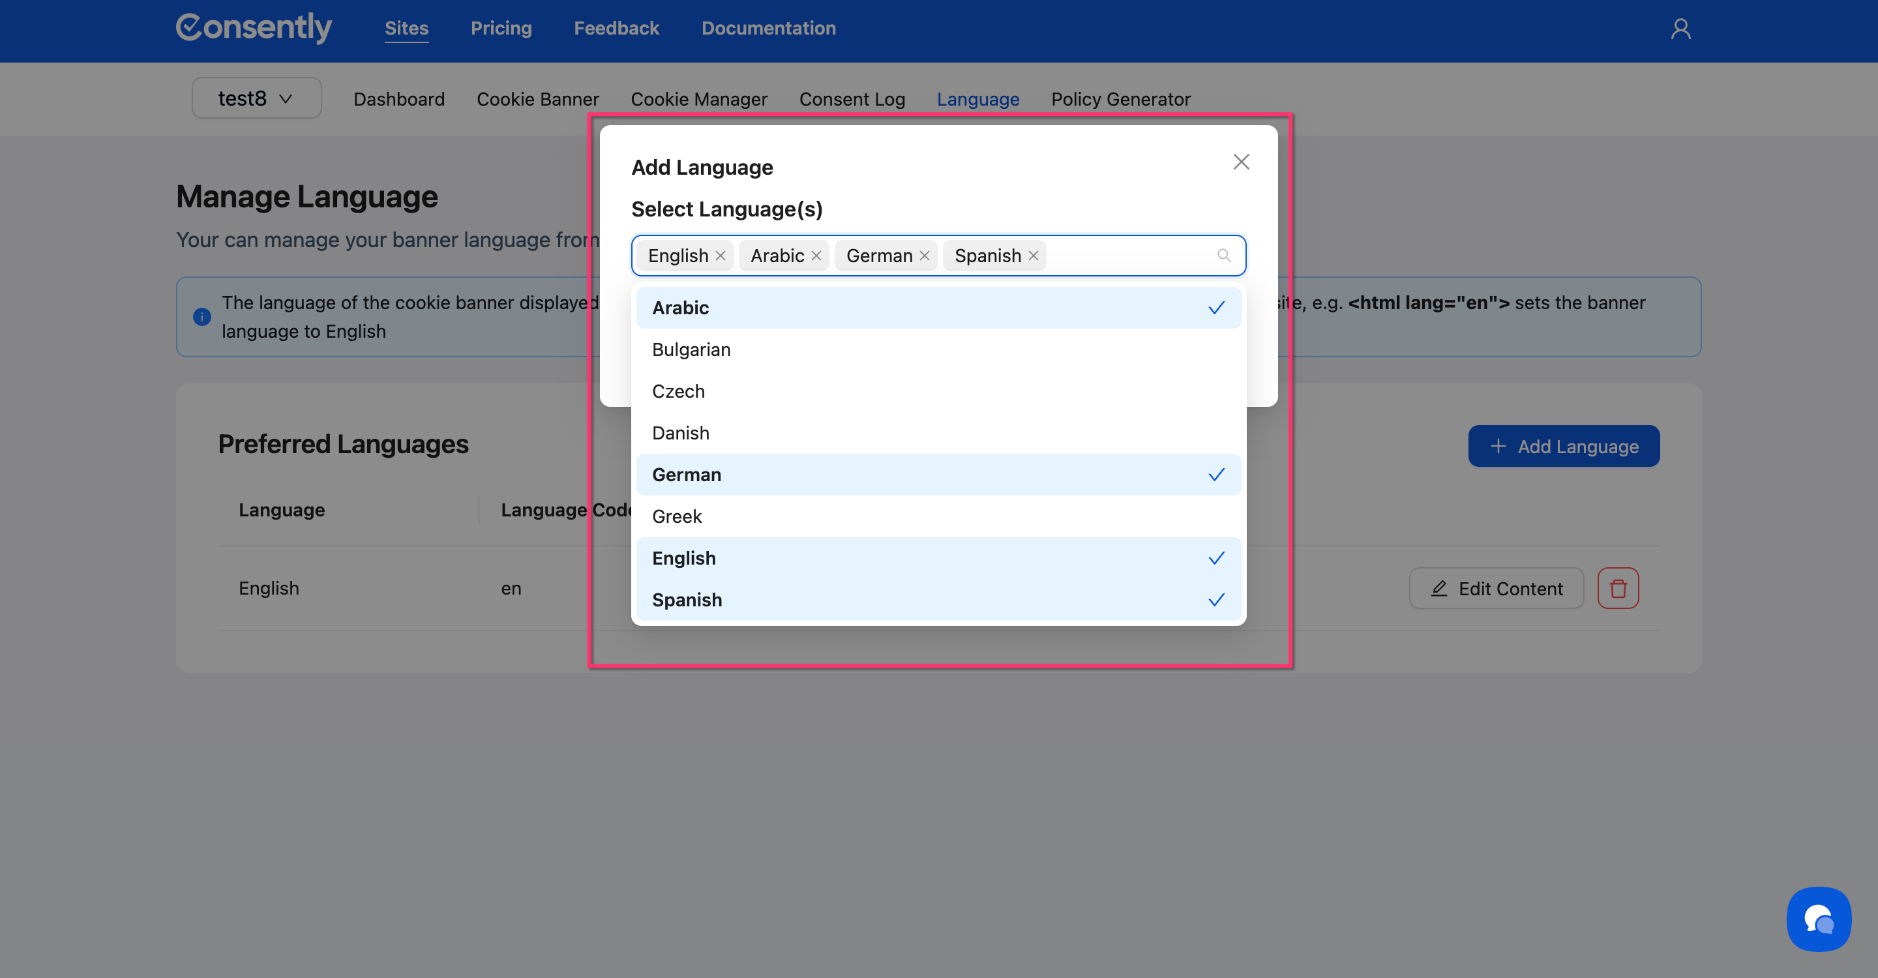
Task: Select Bulgarian from the language options
Action: point(691,350)
